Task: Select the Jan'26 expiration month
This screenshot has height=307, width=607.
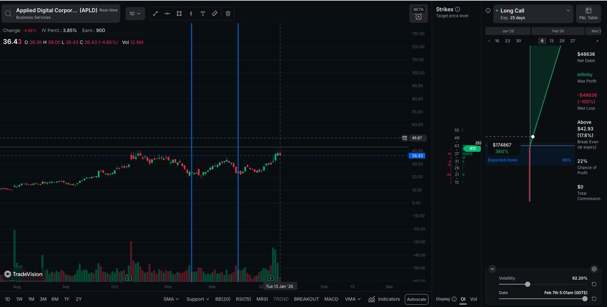Action: point(508,31)
